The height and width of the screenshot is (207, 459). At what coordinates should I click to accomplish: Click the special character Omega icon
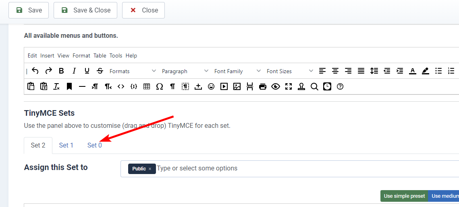tap(160, 86)
